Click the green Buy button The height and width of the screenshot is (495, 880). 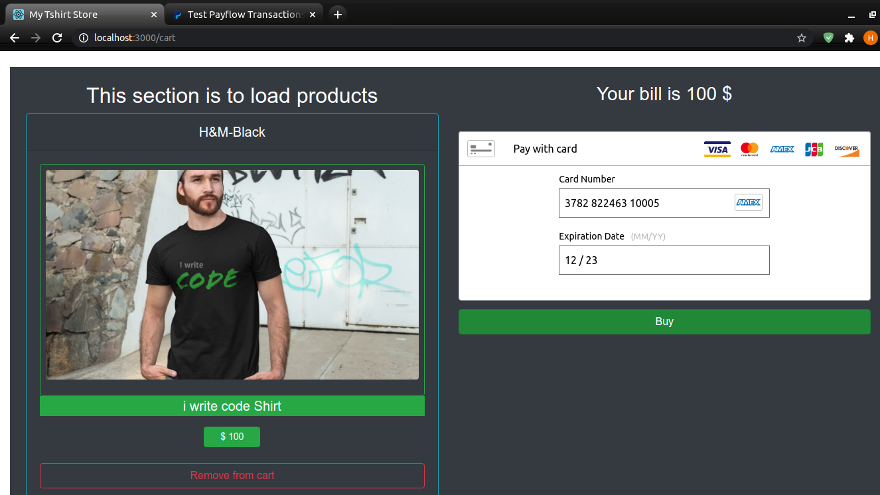click(x=664, y=321)
